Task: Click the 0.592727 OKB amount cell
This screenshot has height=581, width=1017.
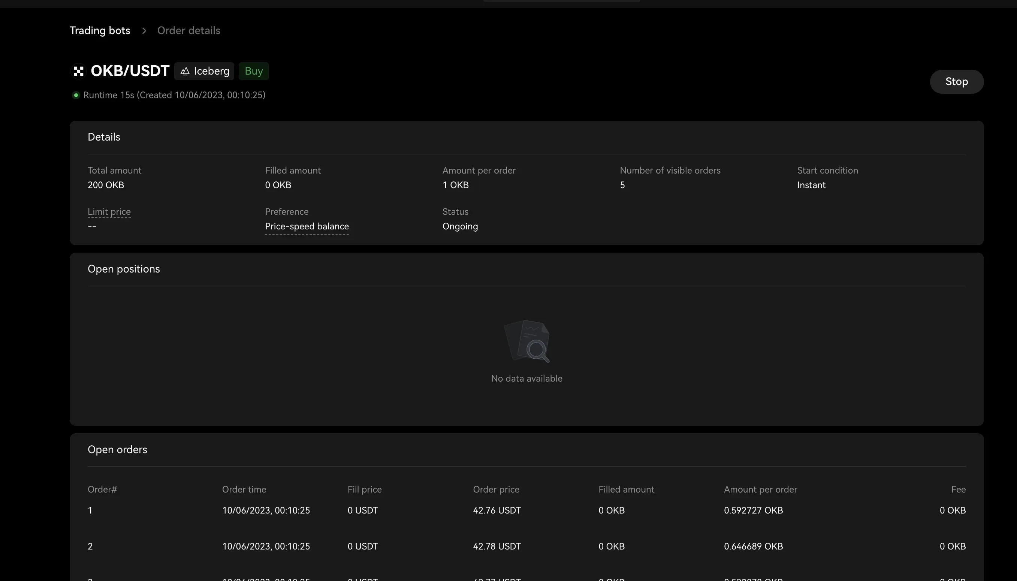Action: coord(753,511)
